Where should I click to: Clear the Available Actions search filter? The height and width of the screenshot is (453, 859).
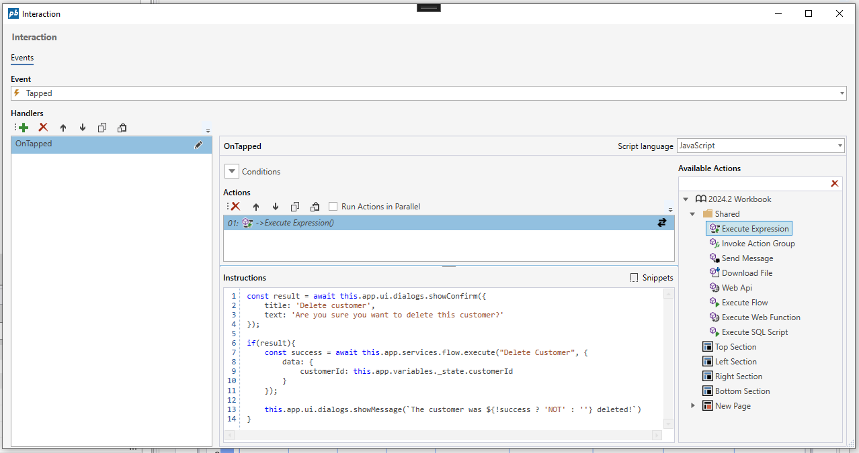click(x=834, y=184)
